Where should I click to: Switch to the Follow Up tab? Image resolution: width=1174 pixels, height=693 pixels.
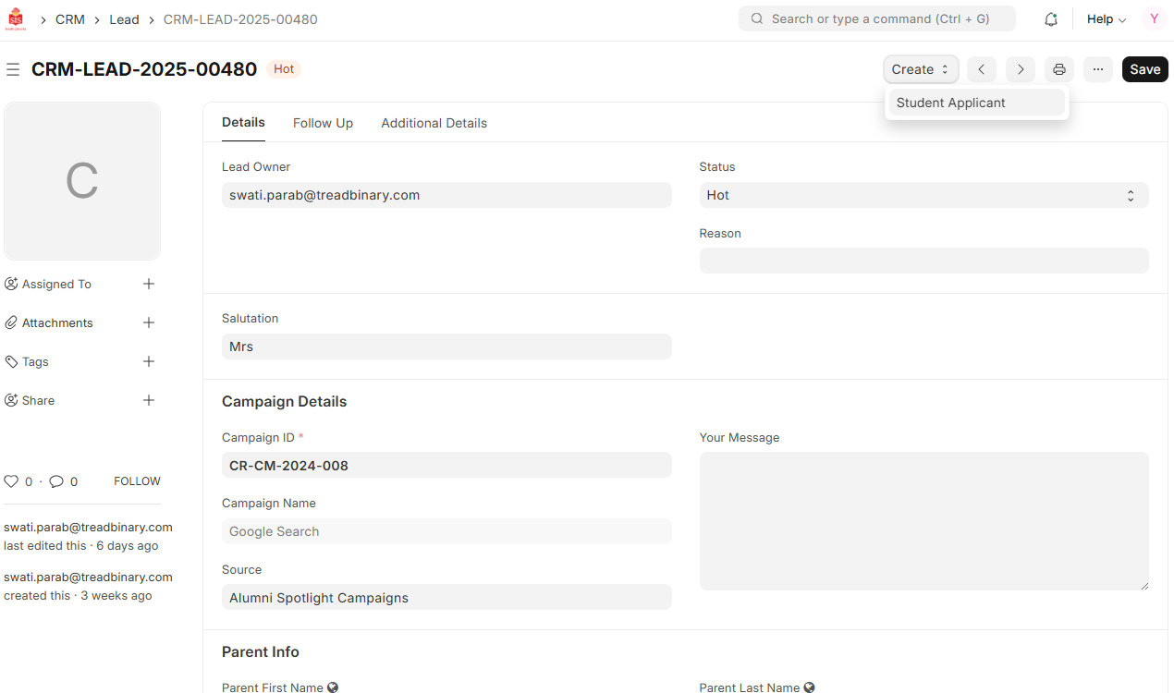click(x=323, y=123)
